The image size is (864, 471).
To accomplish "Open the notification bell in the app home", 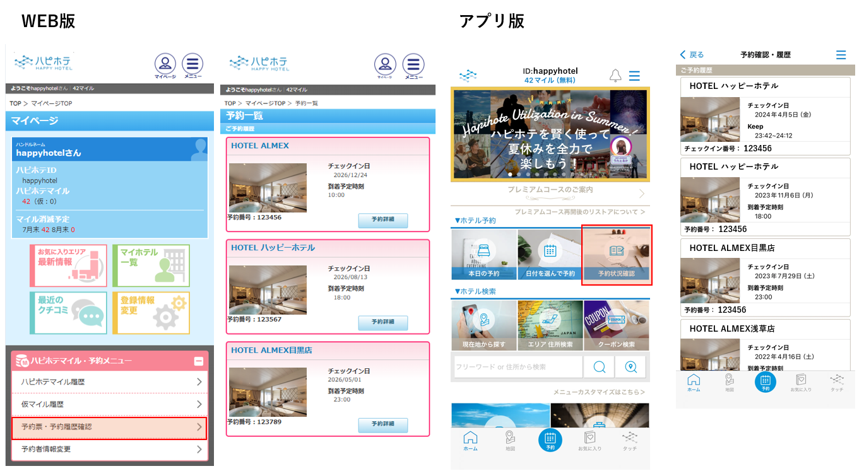I will pos(615,76).
